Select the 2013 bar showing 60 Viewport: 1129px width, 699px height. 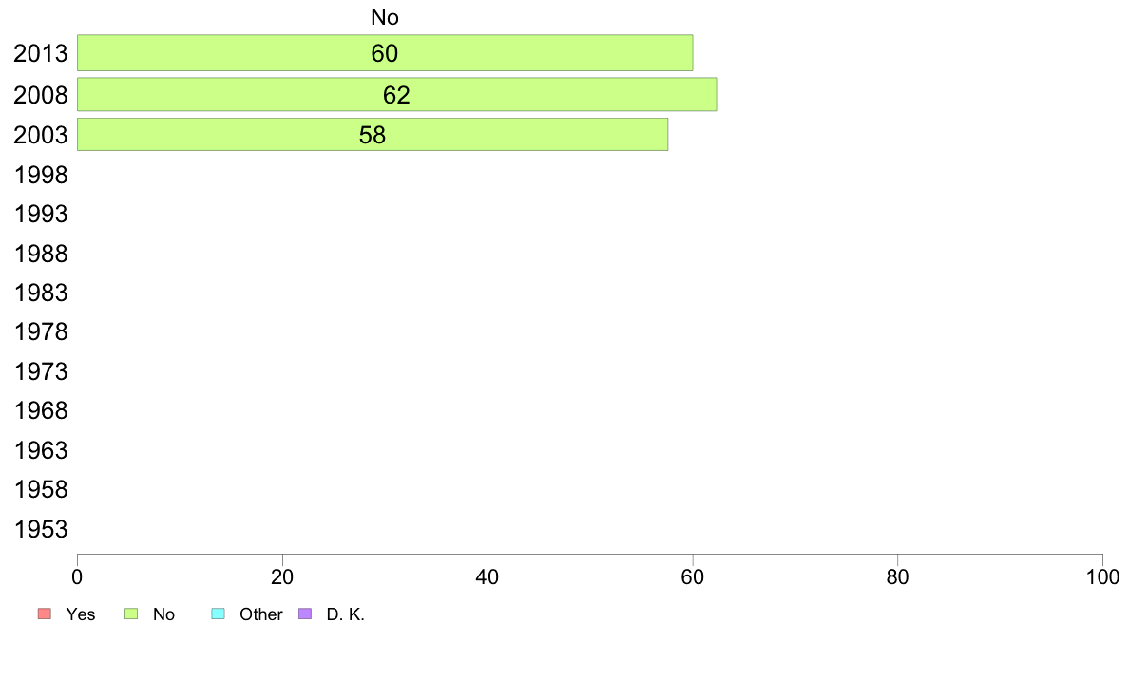(385, 52)
